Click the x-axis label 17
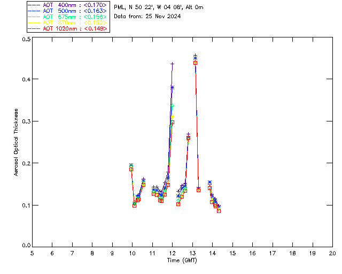 tap(273, 253)
